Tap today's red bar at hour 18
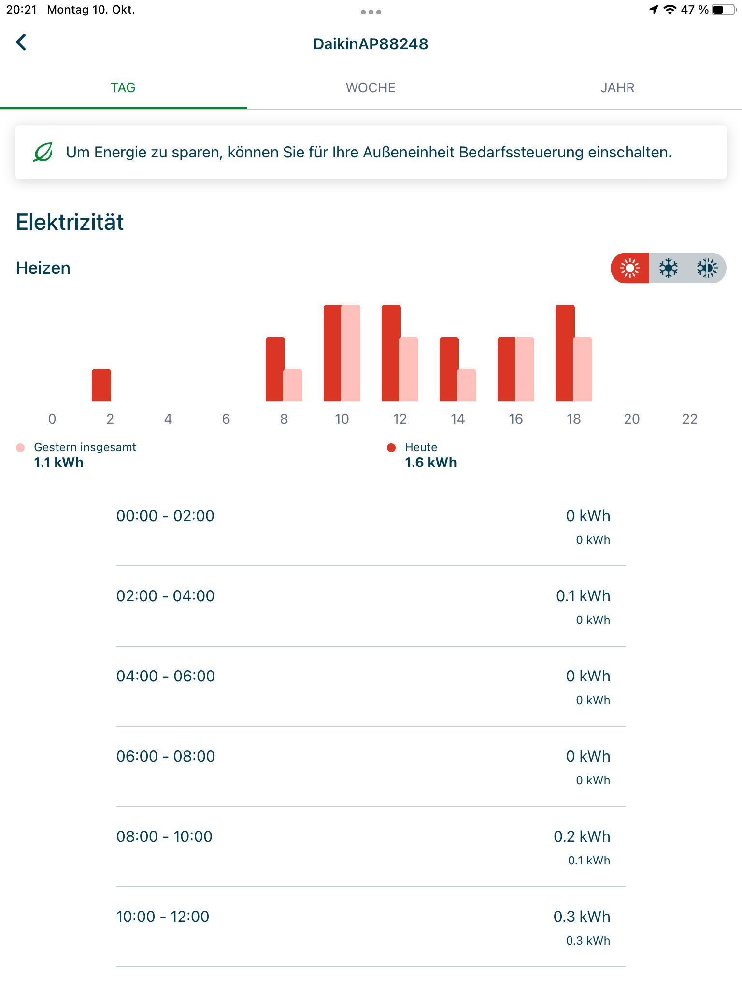 565,353
